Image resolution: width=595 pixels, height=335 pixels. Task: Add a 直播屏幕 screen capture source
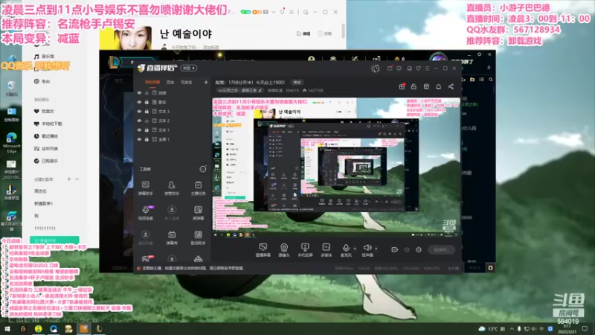(x=263, y=250)
